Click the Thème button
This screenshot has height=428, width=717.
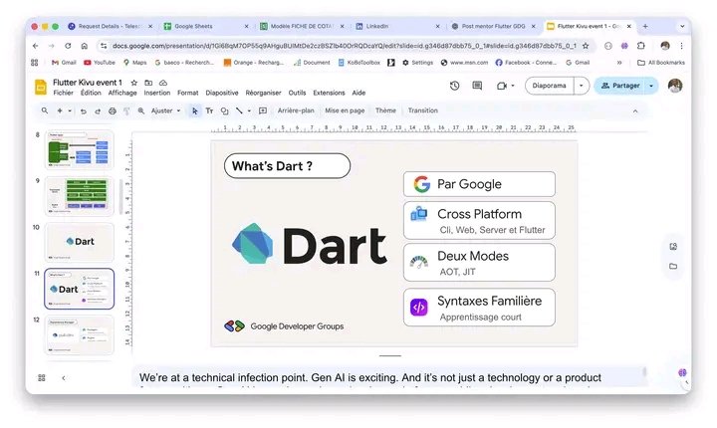tap(385, 110)
